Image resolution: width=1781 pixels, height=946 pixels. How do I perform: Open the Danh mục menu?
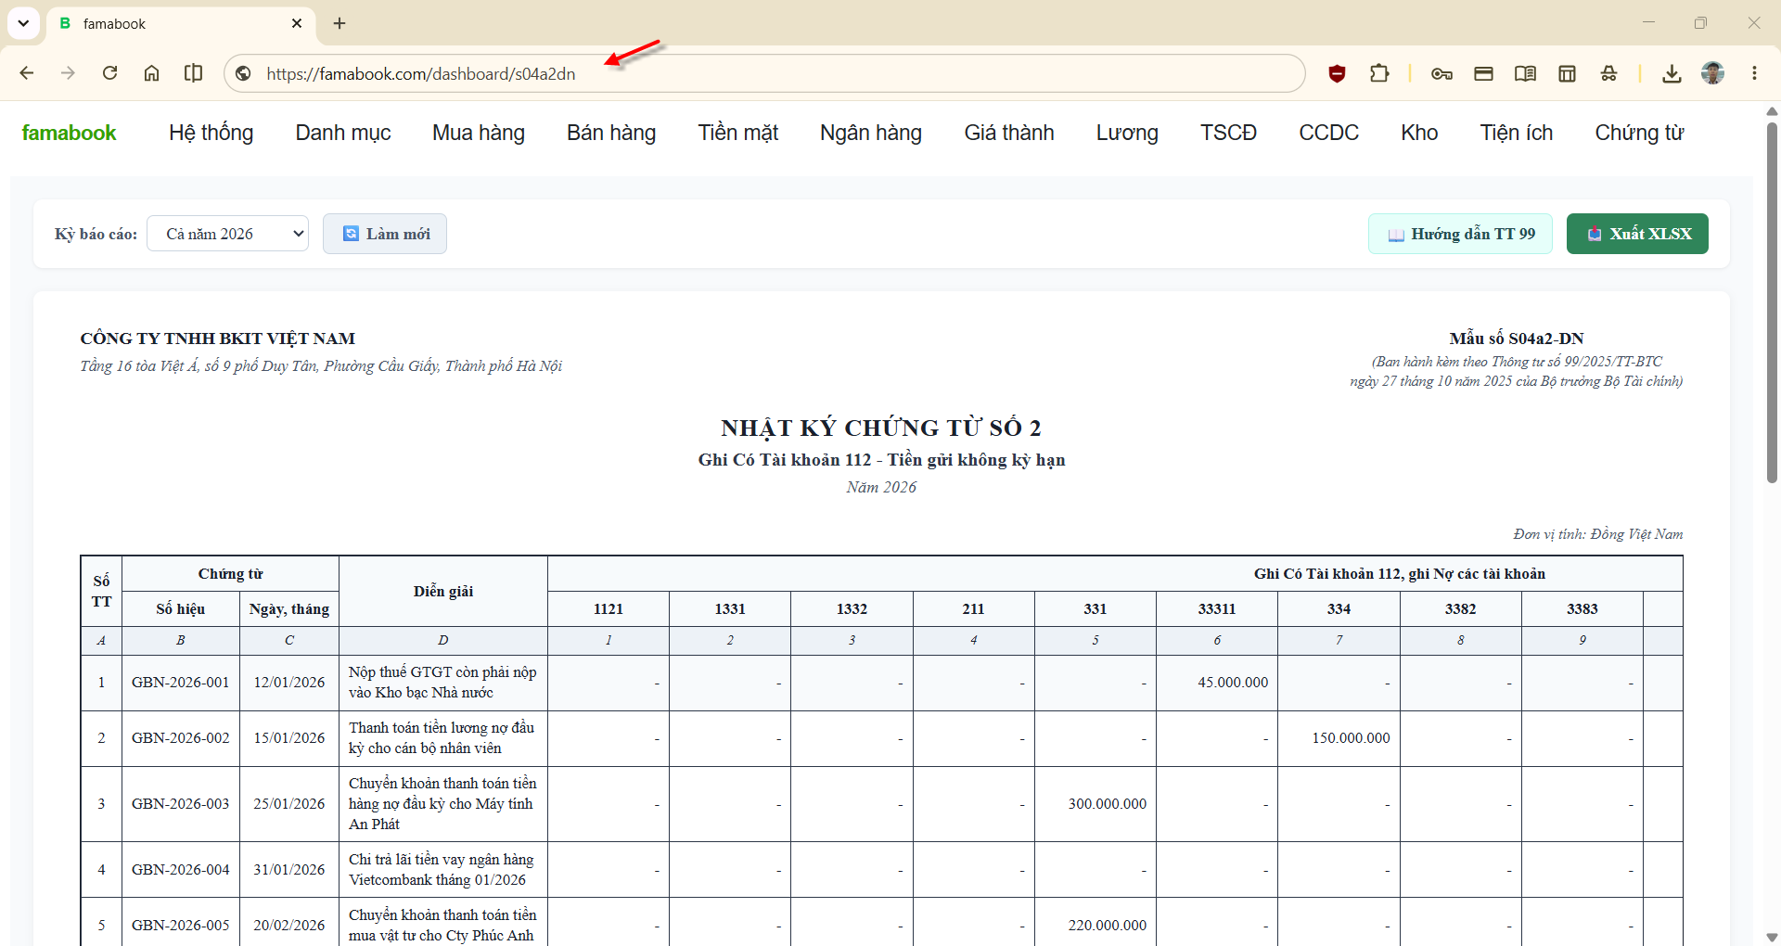pos(343,133)
